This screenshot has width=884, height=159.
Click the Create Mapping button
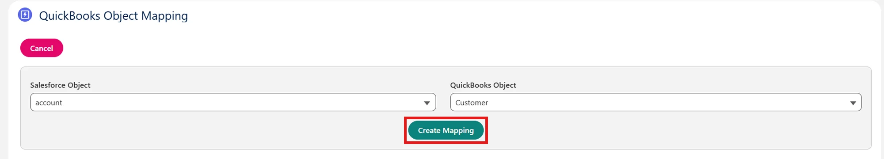446,130
